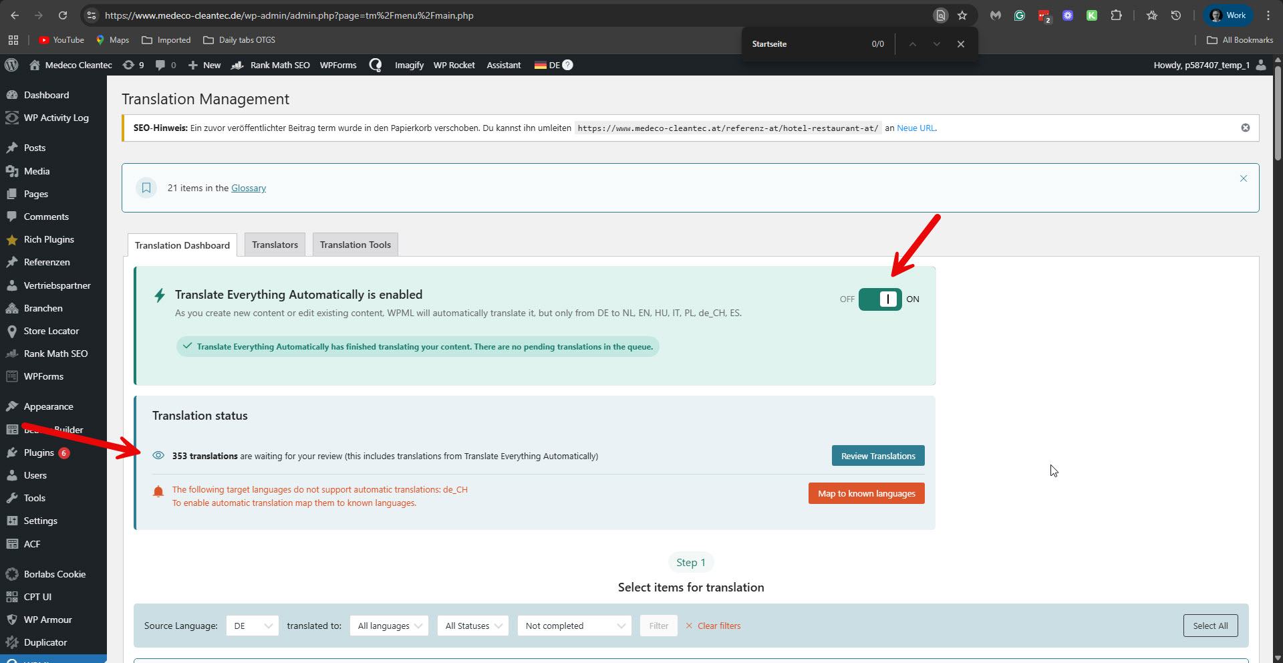Screen dimensions: 1283x663
Task: Click WPML help question mark icon
Action: (x=568, y=65)
